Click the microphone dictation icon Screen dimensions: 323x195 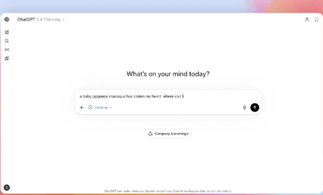tap(244, 107)
